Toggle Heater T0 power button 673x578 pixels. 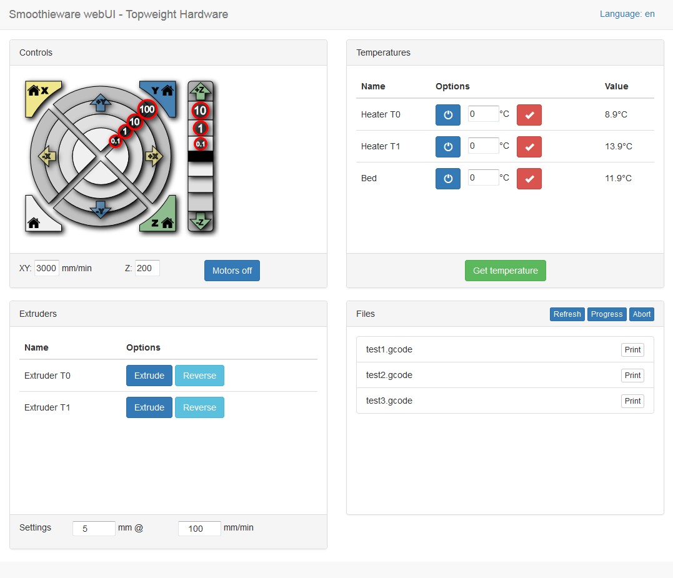(x=447, y=114)
